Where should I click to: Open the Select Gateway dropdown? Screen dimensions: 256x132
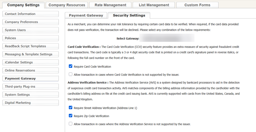167,38
